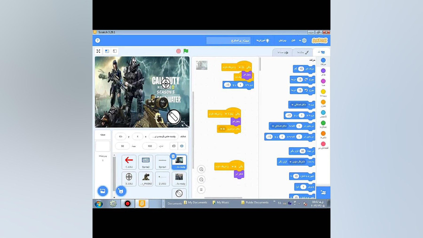Delete the selected sprite with trash icon

pos(173,156)
